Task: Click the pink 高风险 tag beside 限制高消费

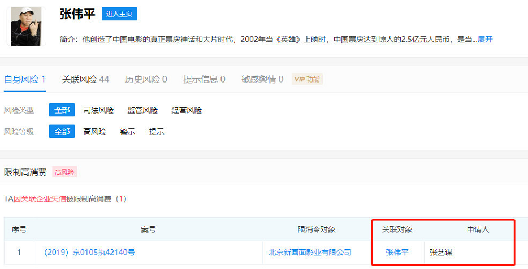Action: [64, 172]
